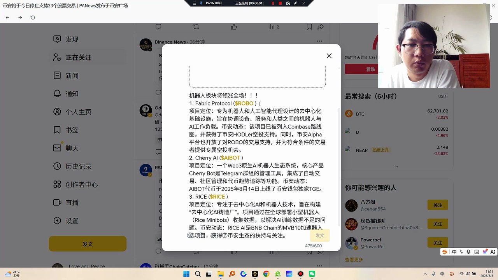Share the top post with arrow icon
Screen dimensions: 498x280
coord(321,27)
